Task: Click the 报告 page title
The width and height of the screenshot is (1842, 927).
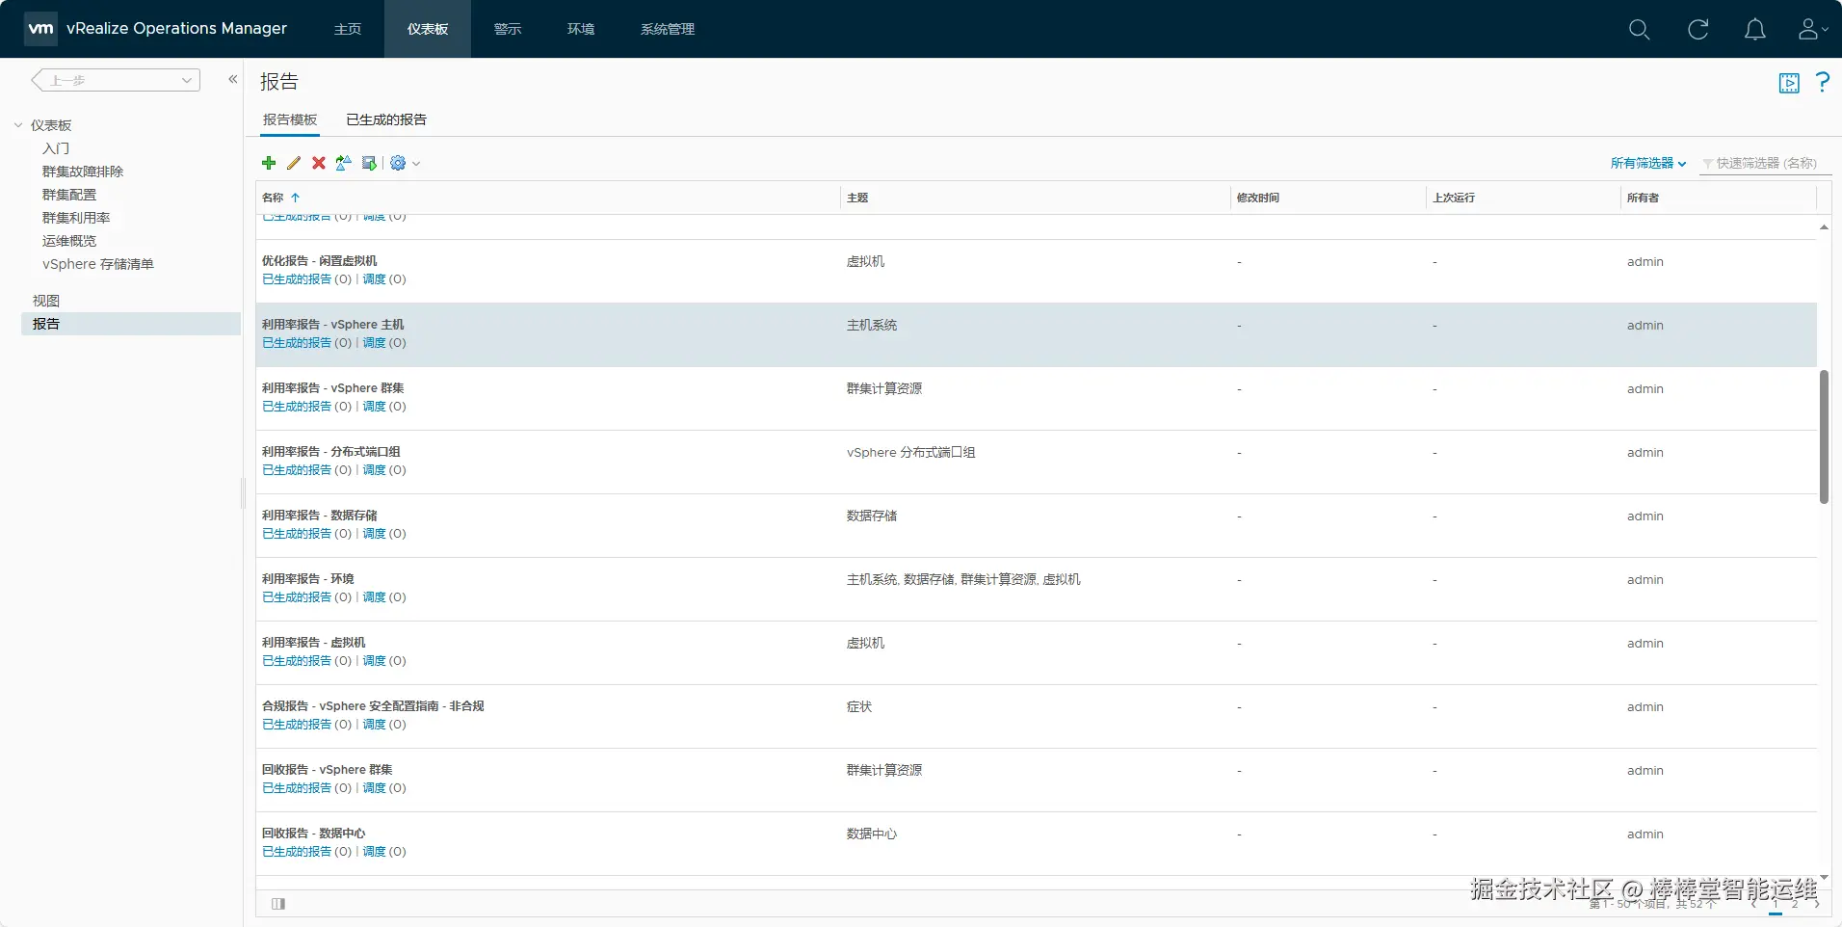Action: click(x=279, y=82)
